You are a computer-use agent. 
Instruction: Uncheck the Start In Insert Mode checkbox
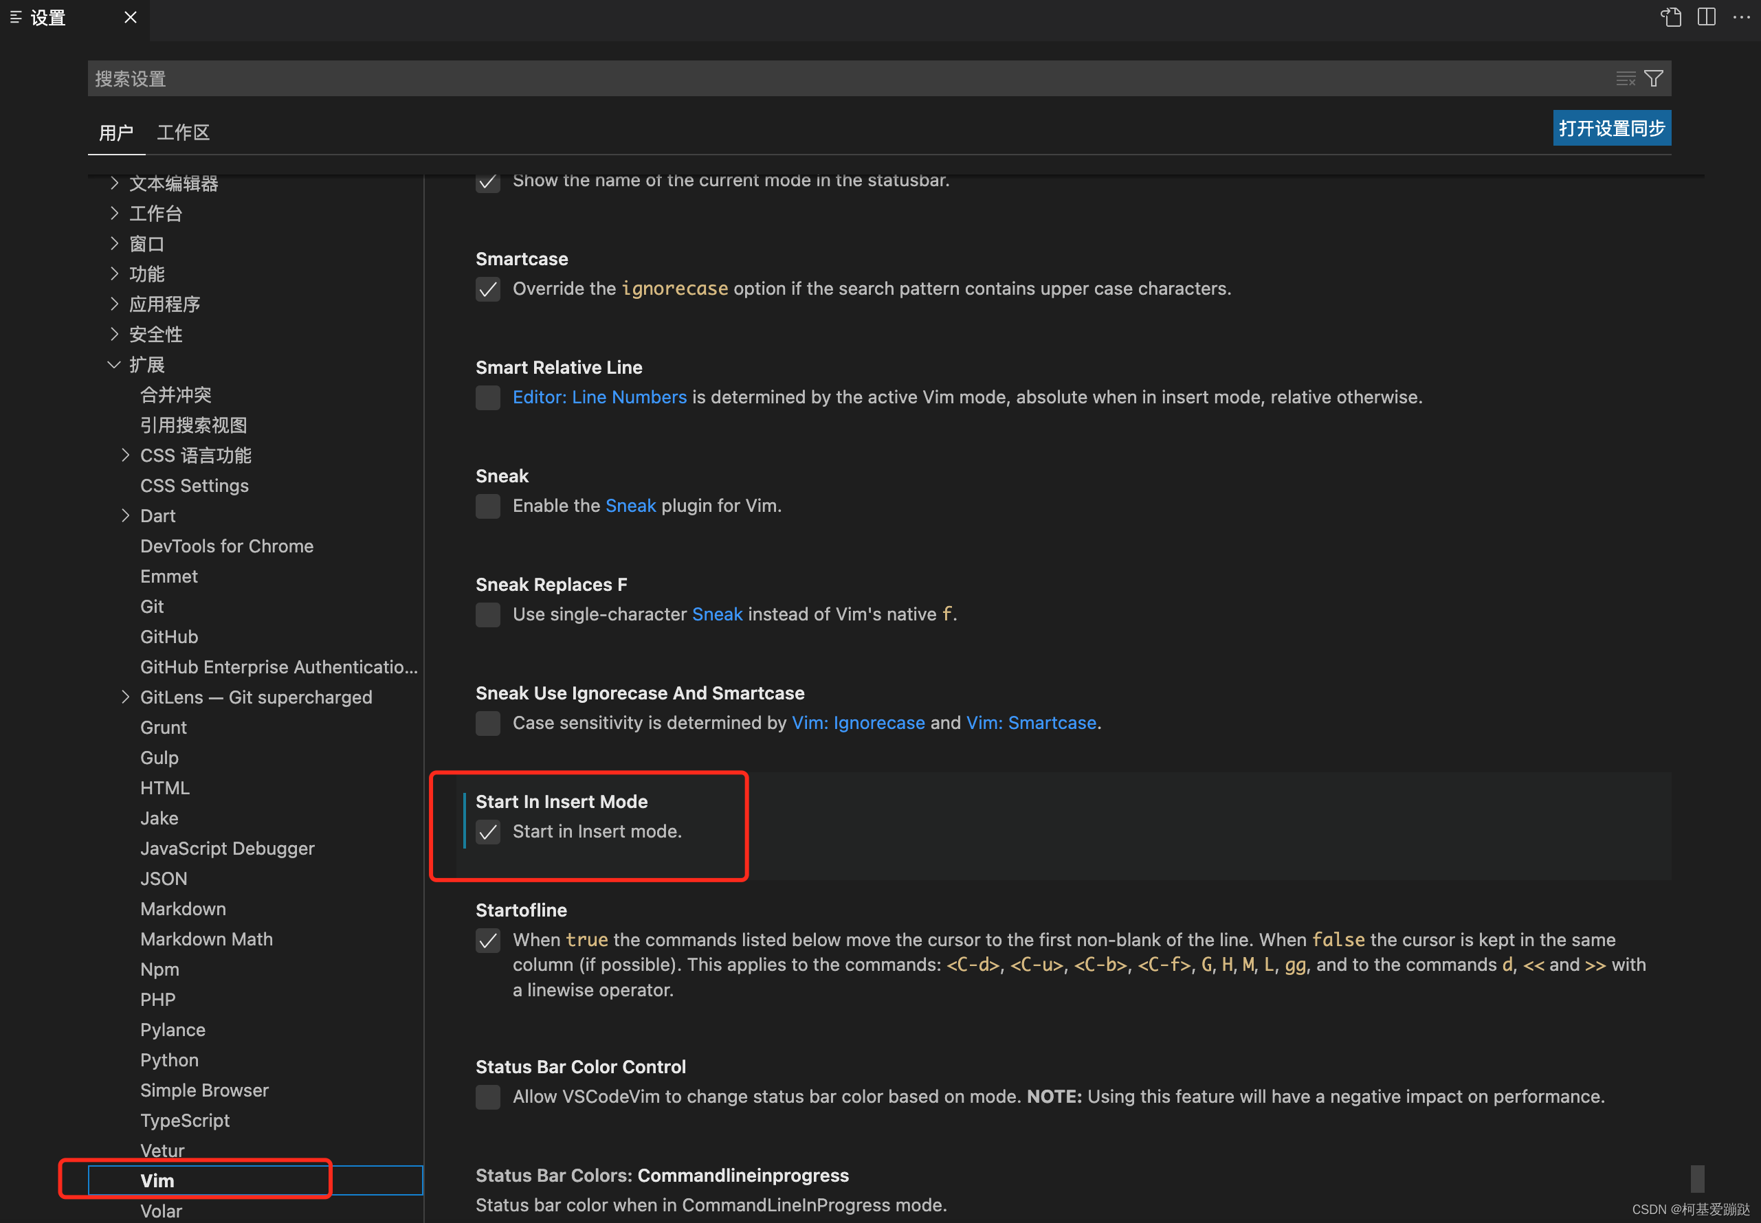487,831
